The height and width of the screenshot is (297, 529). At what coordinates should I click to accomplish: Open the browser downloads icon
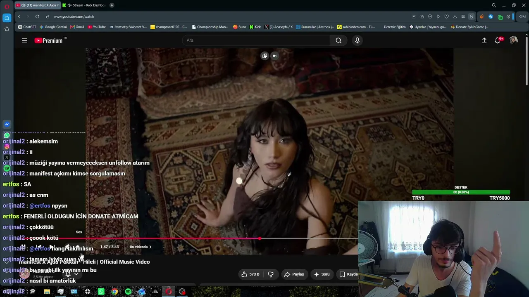(455, 16)
